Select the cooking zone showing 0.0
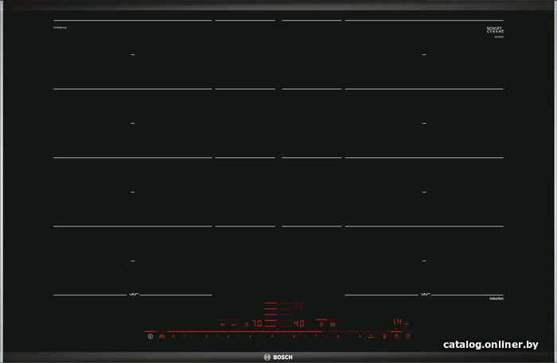The height and width of the screenshot is (363, 557). coord(299,304)
